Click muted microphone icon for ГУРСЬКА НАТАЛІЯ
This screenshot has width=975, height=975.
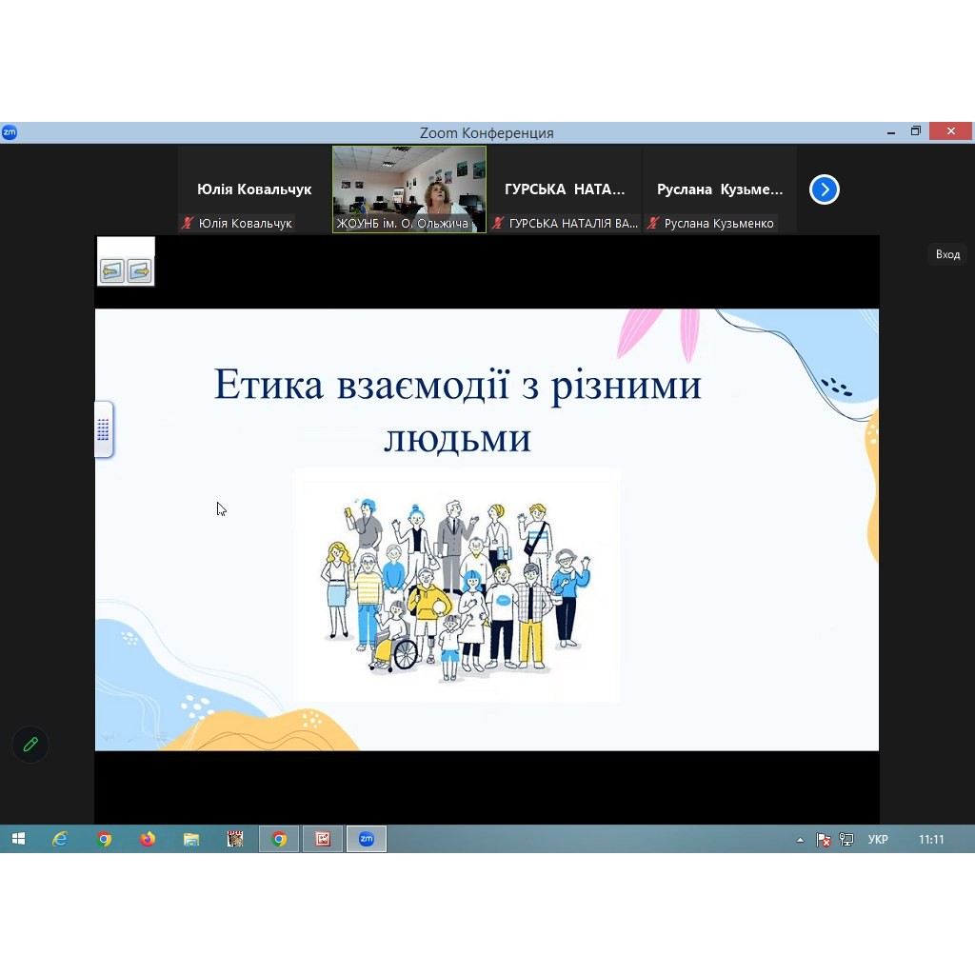[x=498, y=224]
